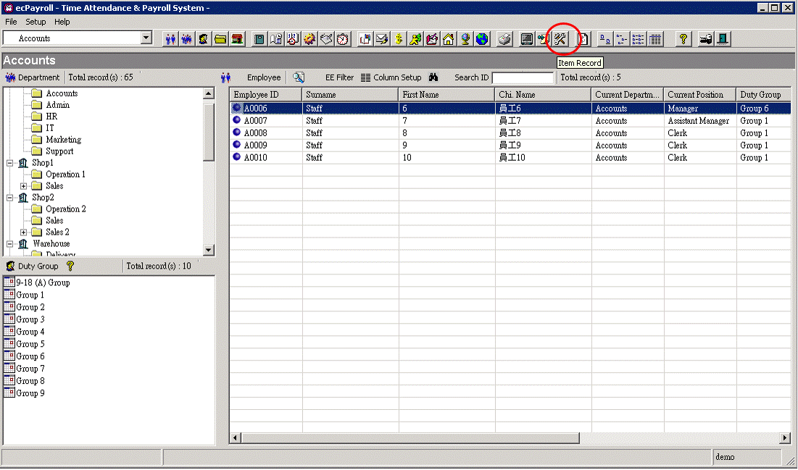Expand the Sales folder under Shop1
Image resolution: width=798 pixels, height=470 pixels.
[x=23, y=186]
